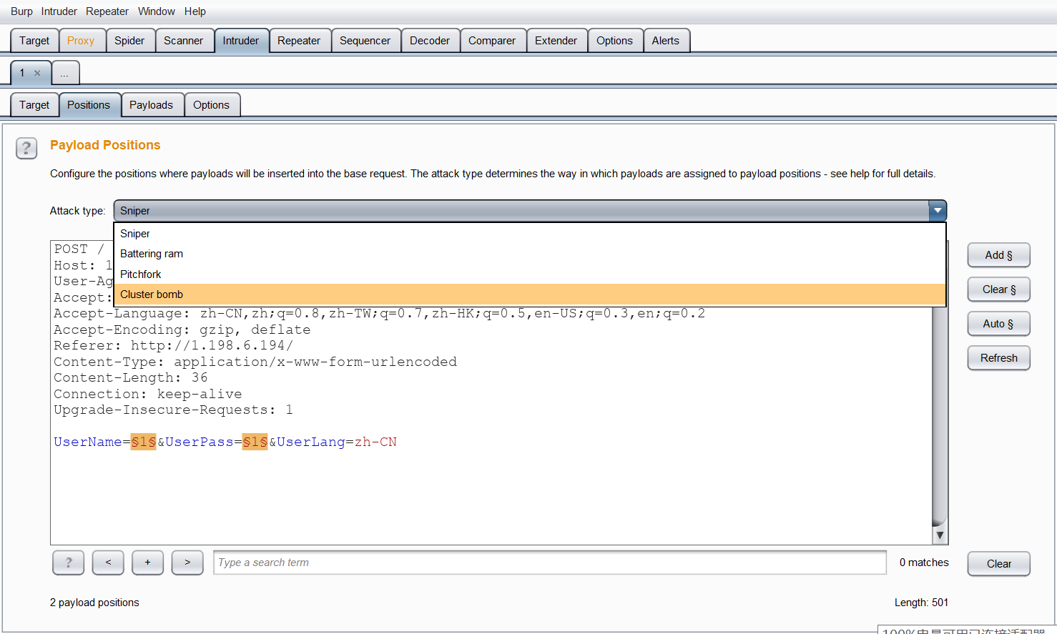This screenshot has height=634, width=1057.
Task: Click the Accept-Encoding header line
Action: point(182,330)
